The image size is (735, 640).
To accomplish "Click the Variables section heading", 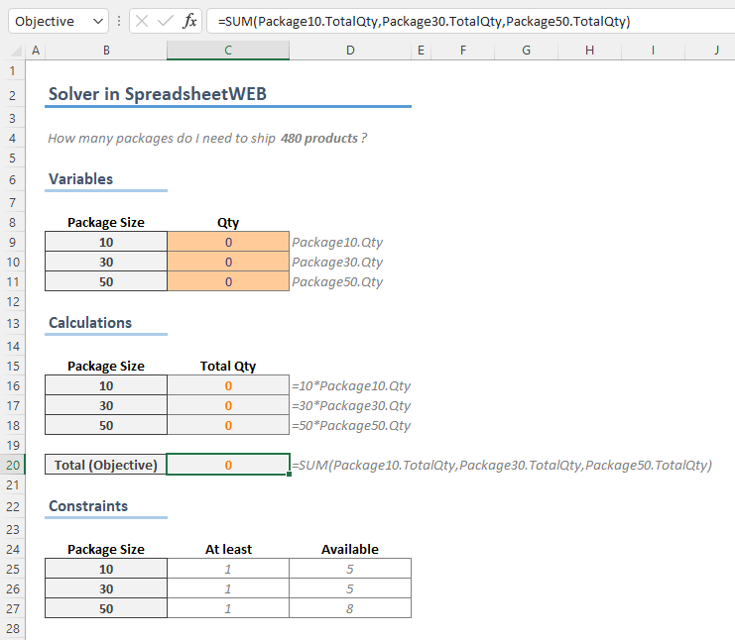I will tap(80, 179).
